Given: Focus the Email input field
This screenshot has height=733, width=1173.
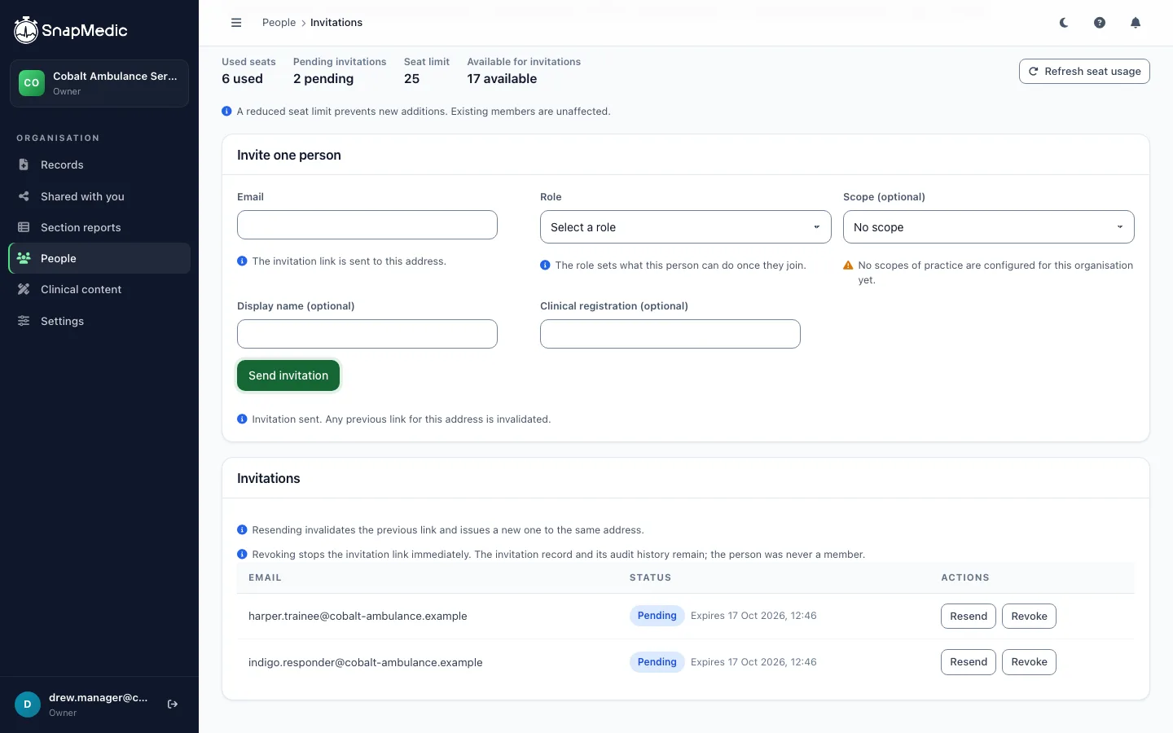Looking at the screenshot, I should point(367,225).
